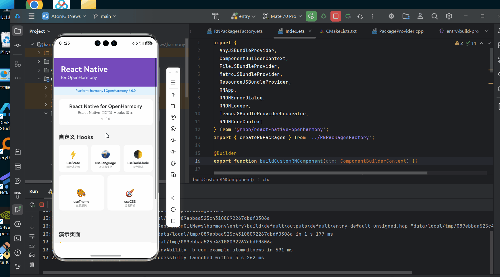Open the main branch dropdown
The height and width of the screenshot is (277, 500).
point(105,16)
